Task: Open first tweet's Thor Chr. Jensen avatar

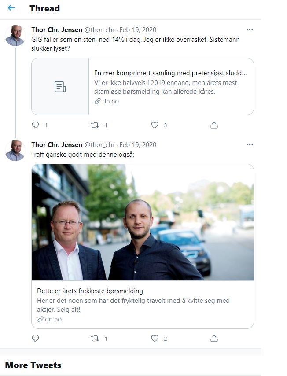Action: click(15, 36)
